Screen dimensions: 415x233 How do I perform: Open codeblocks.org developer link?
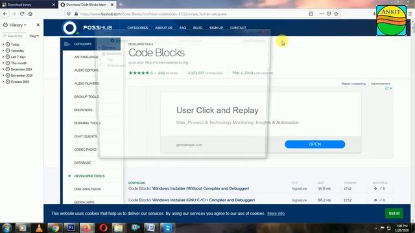167,63
